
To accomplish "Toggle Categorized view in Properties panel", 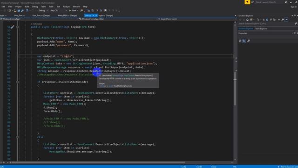I will [x=240, y=41].
